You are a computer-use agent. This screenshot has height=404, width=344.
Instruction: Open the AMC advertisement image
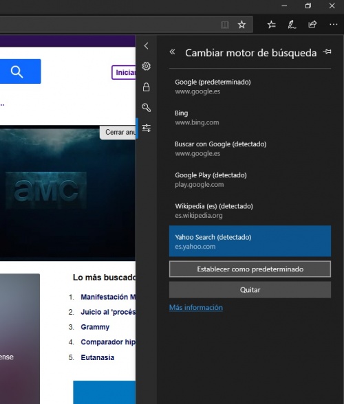tap(67, 193)
